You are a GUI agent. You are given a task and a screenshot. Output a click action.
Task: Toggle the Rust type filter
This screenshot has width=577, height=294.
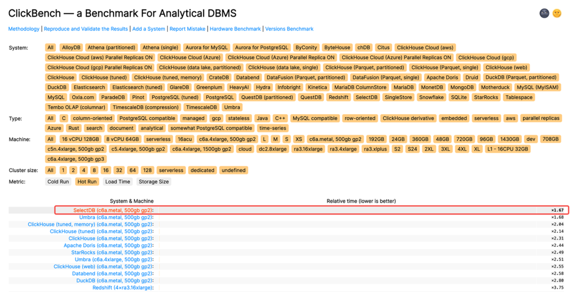point(74,128)
